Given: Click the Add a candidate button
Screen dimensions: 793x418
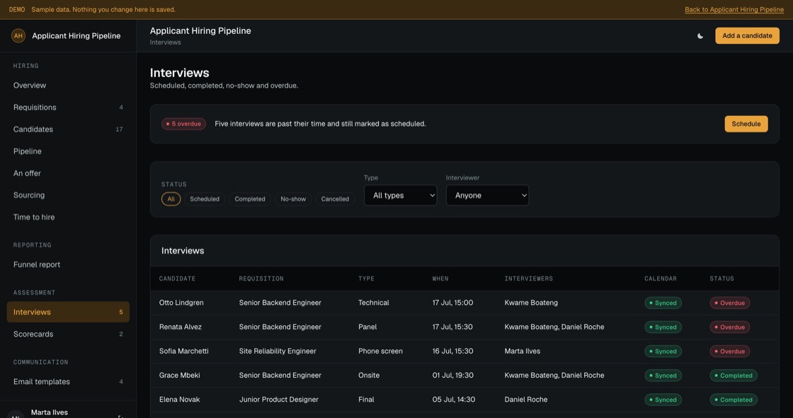Looking at the screenshot, I should coord(747,36).
